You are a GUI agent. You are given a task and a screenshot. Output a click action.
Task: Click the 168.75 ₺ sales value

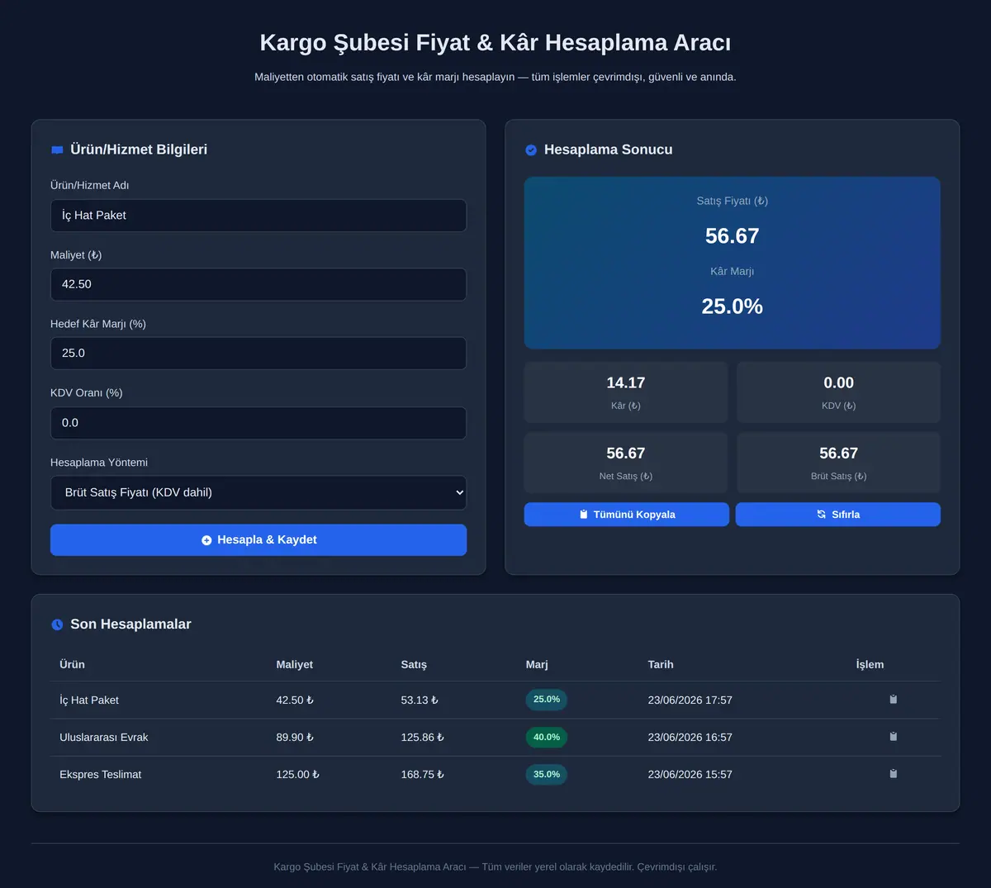[x=423, y=774]
